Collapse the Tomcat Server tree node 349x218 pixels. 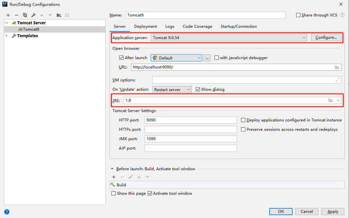click(7, 23)
